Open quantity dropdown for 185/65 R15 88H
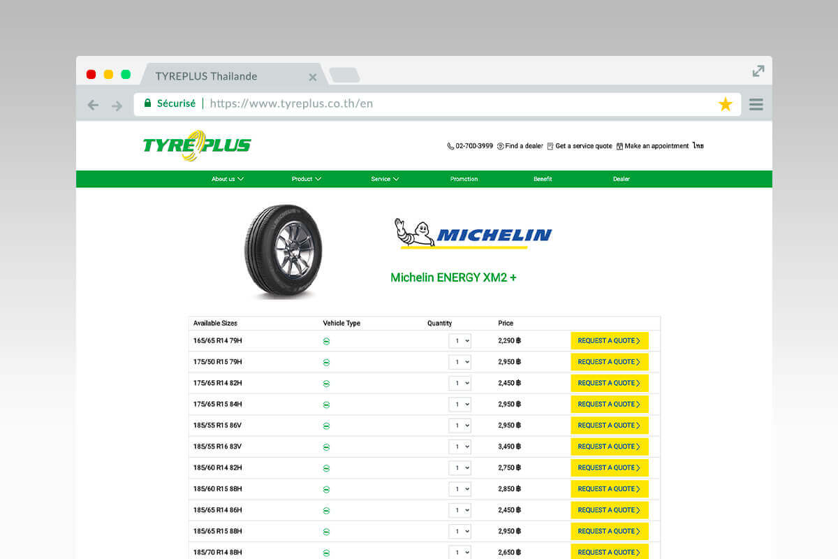The image size is (838, 559). click(x=460, y=531)
